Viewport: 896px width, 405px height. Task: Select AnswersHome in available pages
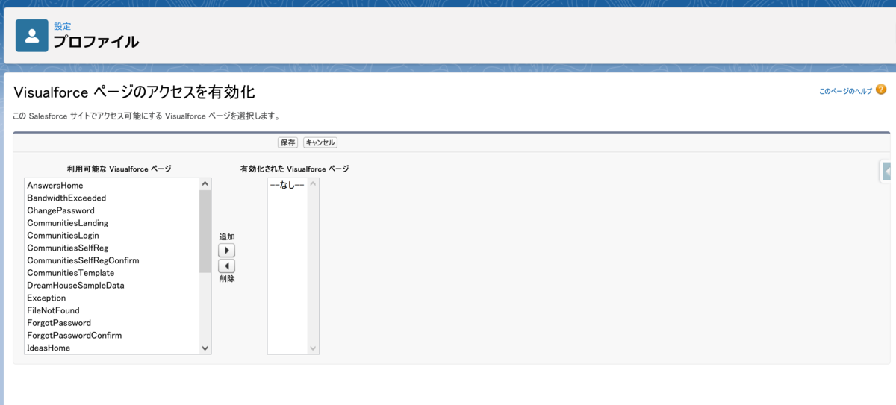112,185
